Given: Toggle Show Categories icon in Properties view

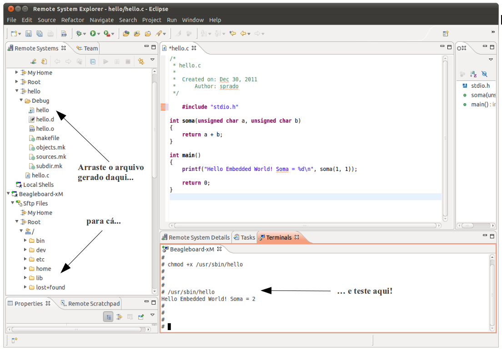Looking at the screenshot, I should [x=108, y=317].
